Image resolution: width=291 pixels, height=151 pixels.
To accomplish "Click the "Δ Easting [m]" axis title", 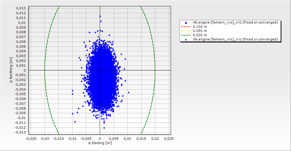I will pyautogui.click(x=100, y=143).
